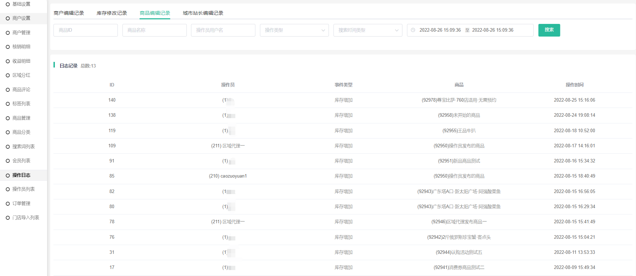Open the 操作类型 dropdown
This screenshot has height=276, width=636.
(294, 30)
